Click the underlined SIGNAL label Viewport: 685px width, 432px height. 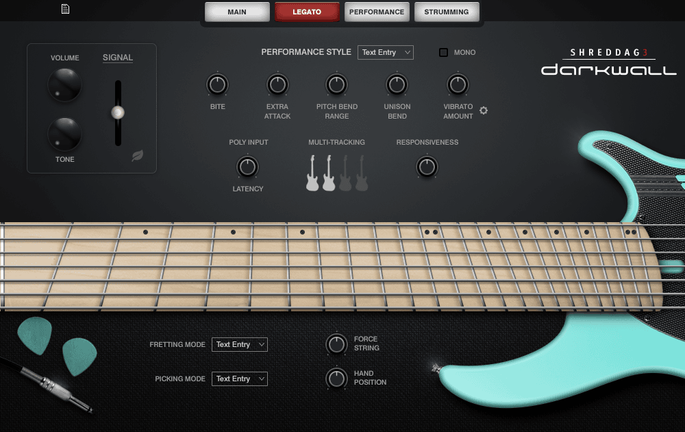click(117, 58)
